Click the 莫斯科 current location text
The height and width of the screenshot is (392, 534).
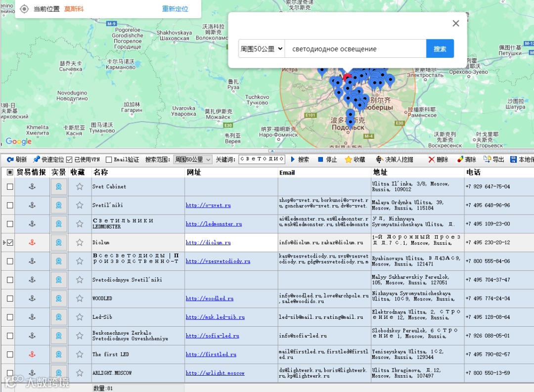[x=74, y=9]
